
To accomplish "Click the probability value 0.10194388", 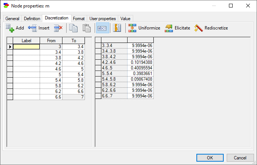I will tap(141, 62).
